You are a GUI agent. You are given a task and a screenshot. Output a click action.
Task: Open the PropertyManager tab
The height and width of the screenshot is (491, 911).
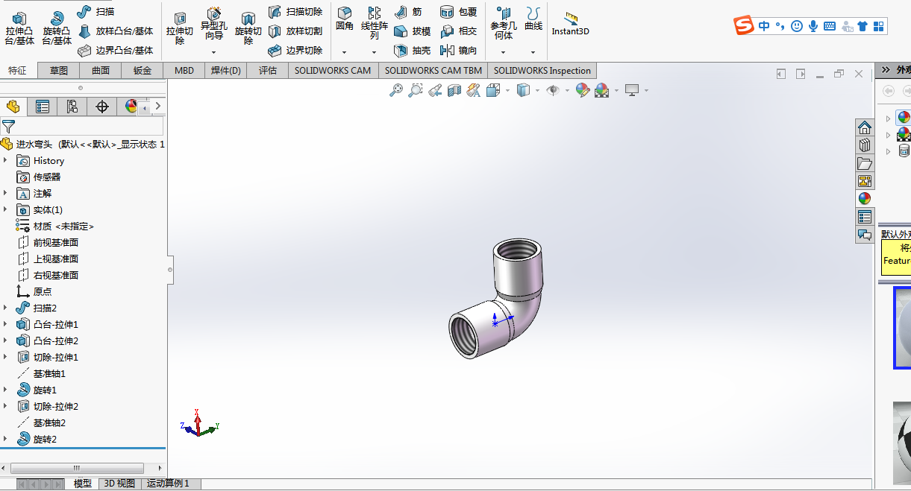(43, 107)
